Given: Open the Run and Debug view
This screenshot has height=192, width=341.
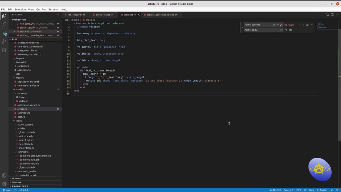Looking at the screenshot, I should 4,42.
